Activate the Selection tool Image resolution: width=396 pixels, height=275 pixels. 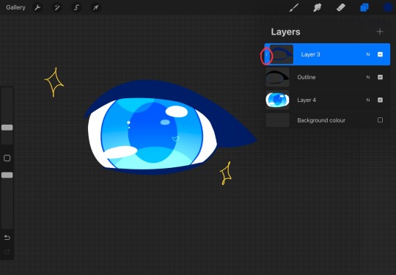point(76,7)
